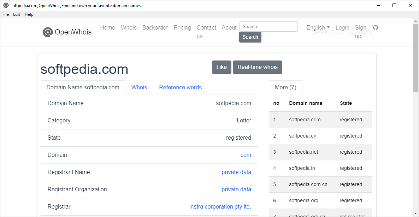Screen dimensions: 419x217
Task: Open the Pricing page link
Action: pos(182,28)
